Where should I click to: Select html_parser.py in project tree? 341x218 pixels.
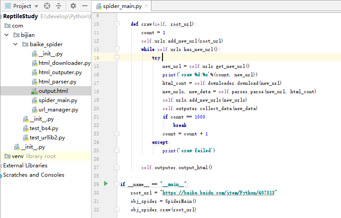tap(57, 82)
